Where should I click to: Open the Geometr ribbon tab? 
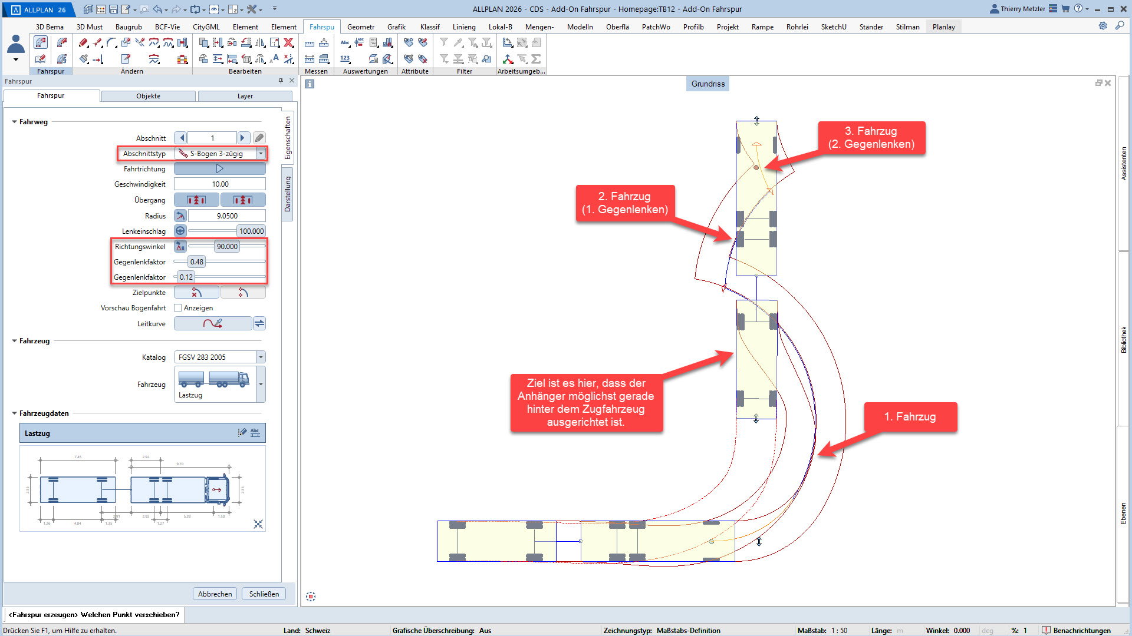[360, 27]
